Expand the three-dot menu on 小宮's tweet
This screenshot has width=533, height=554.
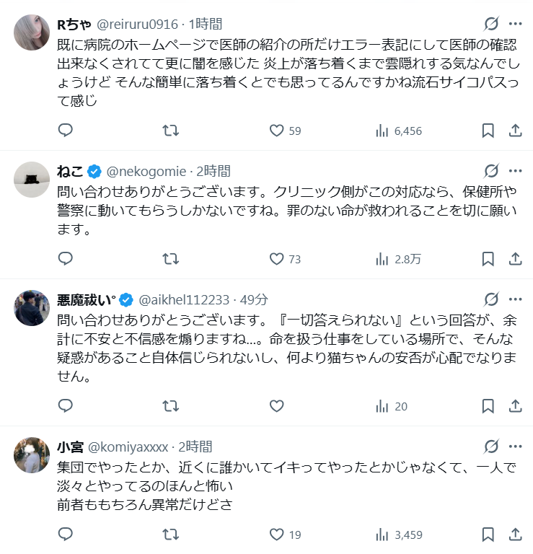pyautogui.click(x=516, y=447)
